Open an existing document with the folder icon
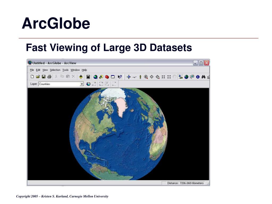Viewport: 272px width, 204px height. point(38,77)
